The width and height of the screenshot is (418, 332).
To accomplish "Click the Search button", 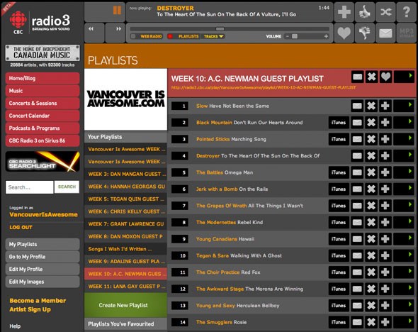I will [x=67, y=187].
